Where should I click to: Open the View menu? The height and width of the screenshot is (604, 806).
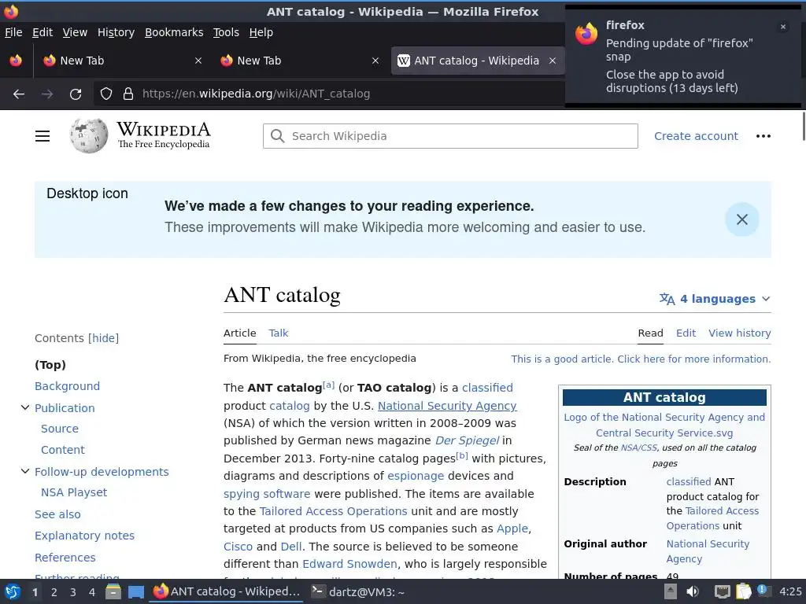[75, 32]
